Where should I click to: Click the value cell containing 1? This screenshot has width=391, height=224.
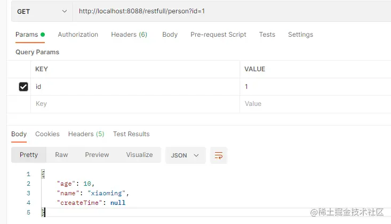pyautogui.click(x=315, y=87)
